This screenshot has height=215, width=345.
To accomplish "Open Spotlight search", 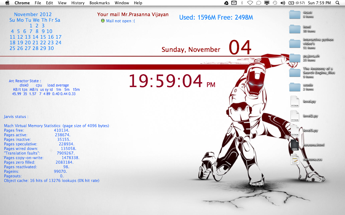I will [337, 3].
